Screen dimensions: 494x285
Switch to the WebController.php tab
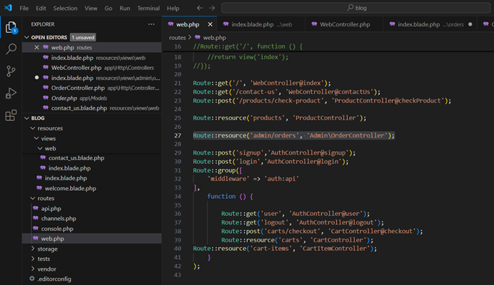pos(344,24)
